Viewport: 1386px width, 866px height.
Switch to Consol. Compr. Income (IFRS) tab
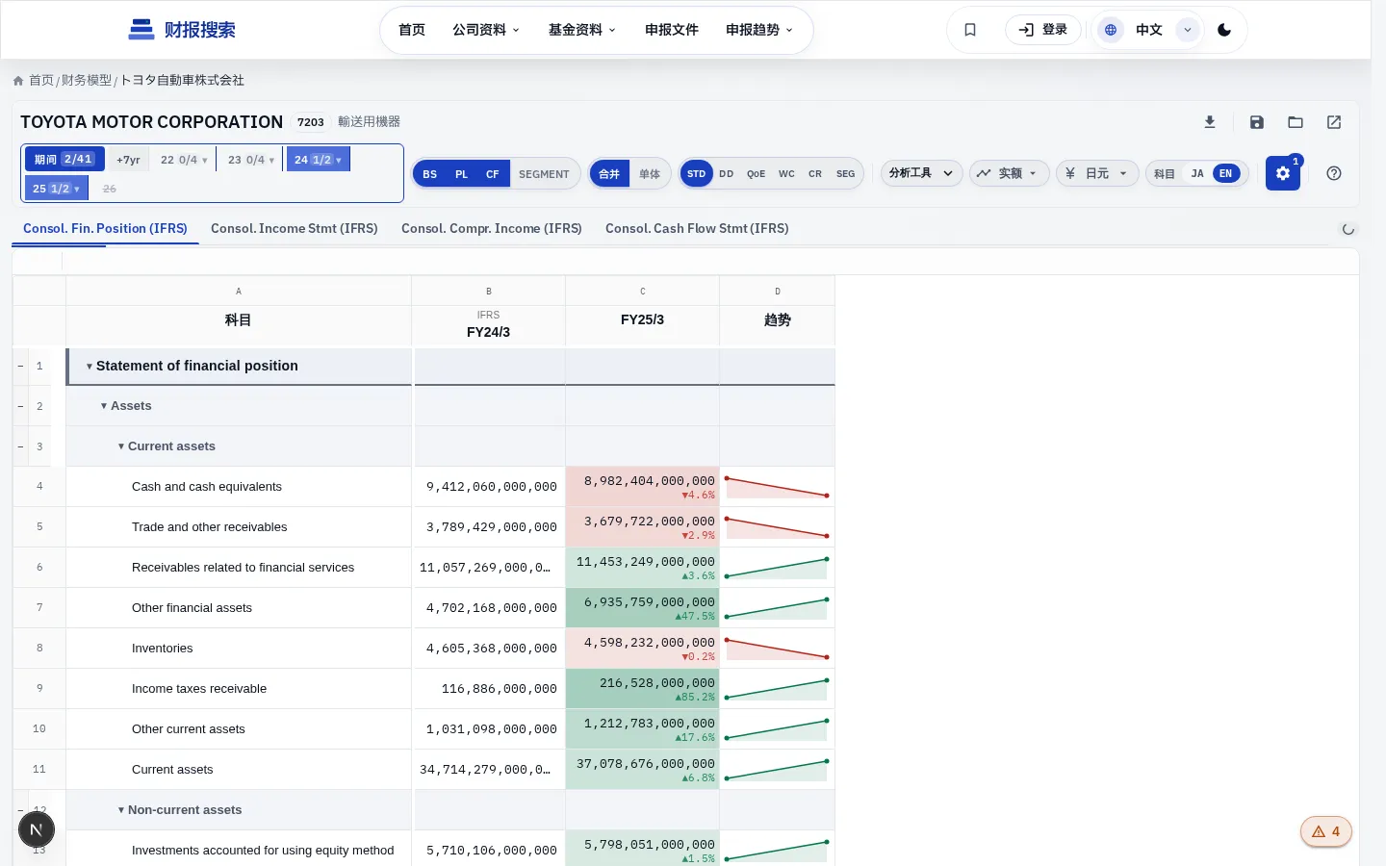[x=492, y=229]
